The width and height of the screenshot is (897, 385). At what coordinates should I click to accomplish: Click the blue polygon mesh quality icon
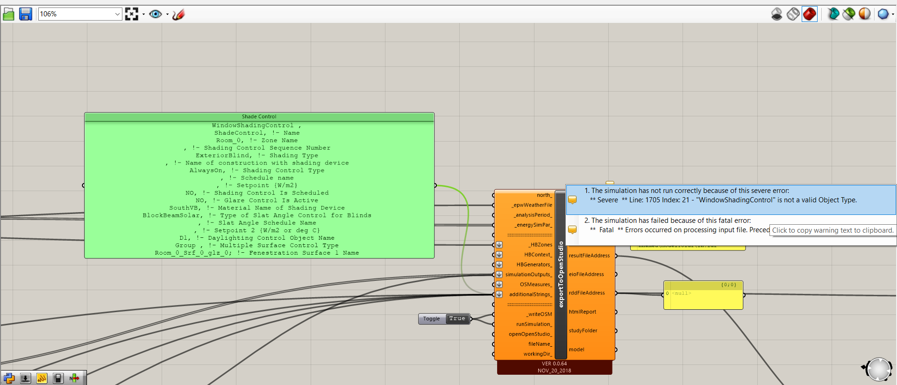coord(883,14)
